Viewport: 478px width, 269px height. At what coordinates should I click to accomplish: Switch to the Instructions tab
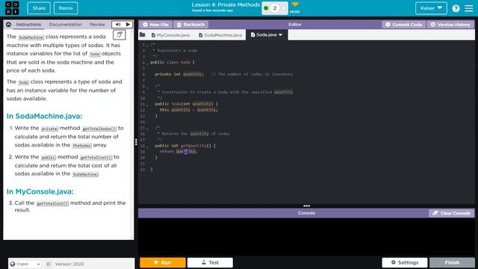pyautogui.click(x=28, y=25)
